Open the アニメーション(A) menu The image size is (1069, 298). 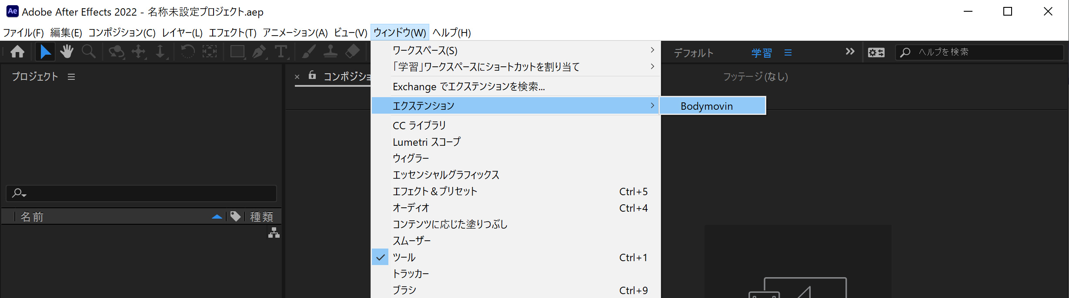click(x=295, y=33)
